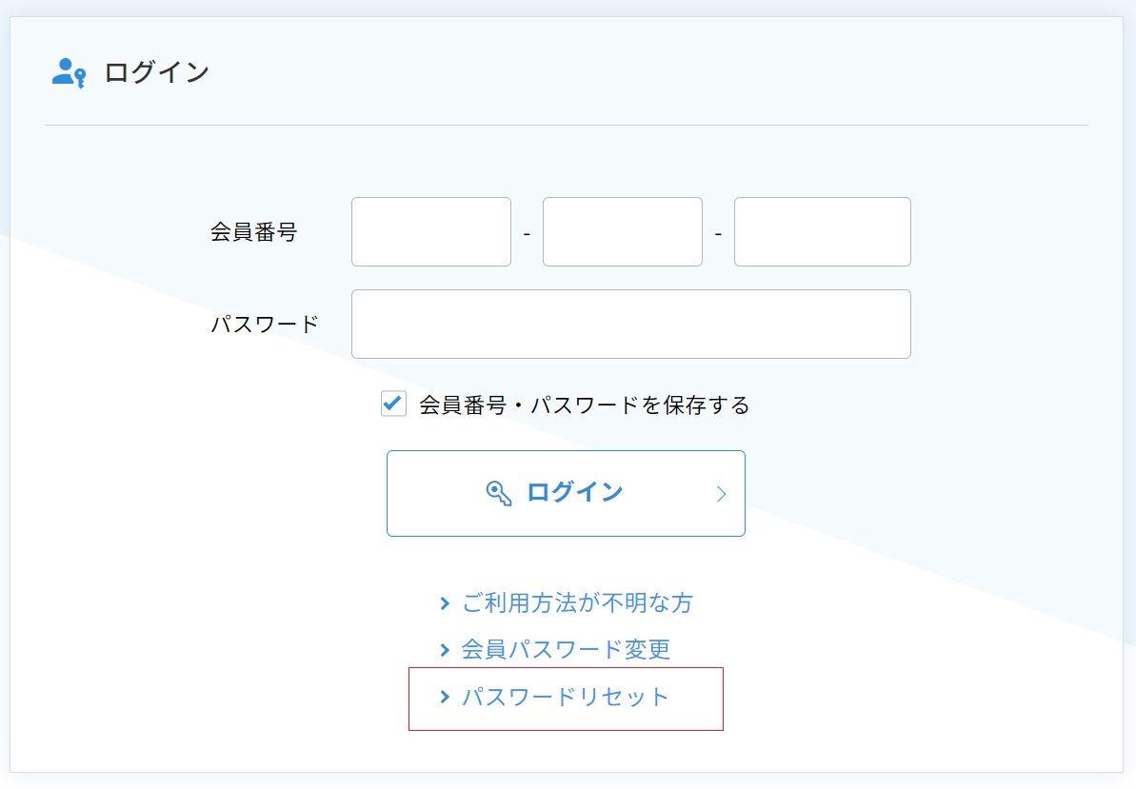1136x789 pixels.
Task: Click the dash between first and second number fields
Action: coord(527,234)
